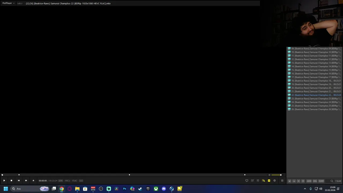Image resolution: width=343 pixels, height=193 pixels.
Task: Open Epic Games launcher from taskbar
Action: point(148,189)
